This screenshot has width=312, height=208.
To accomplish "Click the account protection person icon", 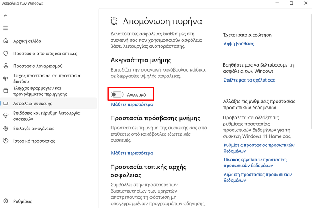I will (x=6, y=66).
